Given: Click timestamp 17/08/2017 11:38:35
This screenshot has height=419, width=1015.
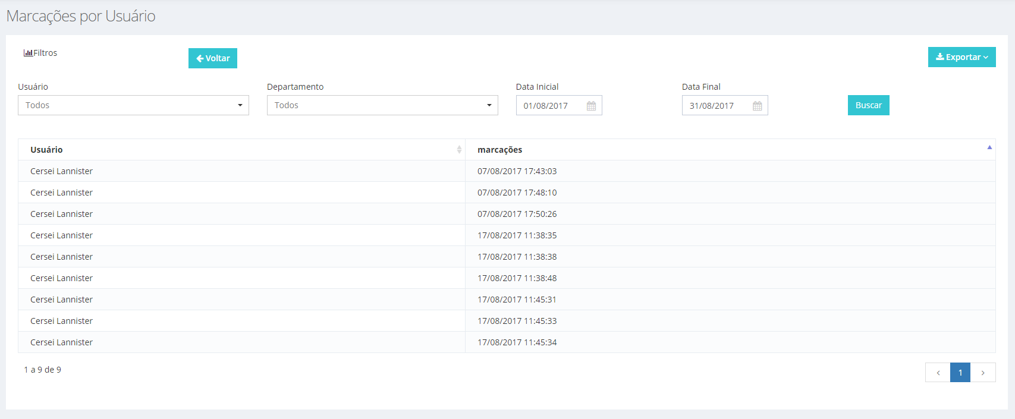Looking at the screenshot, I should click(x=517, y=235).
